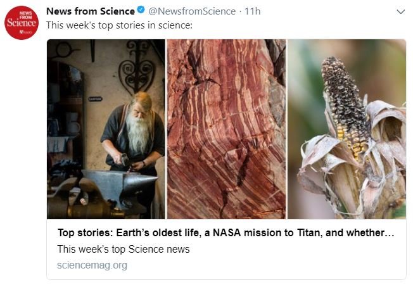
Task: Open the red layered rock photo
Action: click(x=226, y=129)
